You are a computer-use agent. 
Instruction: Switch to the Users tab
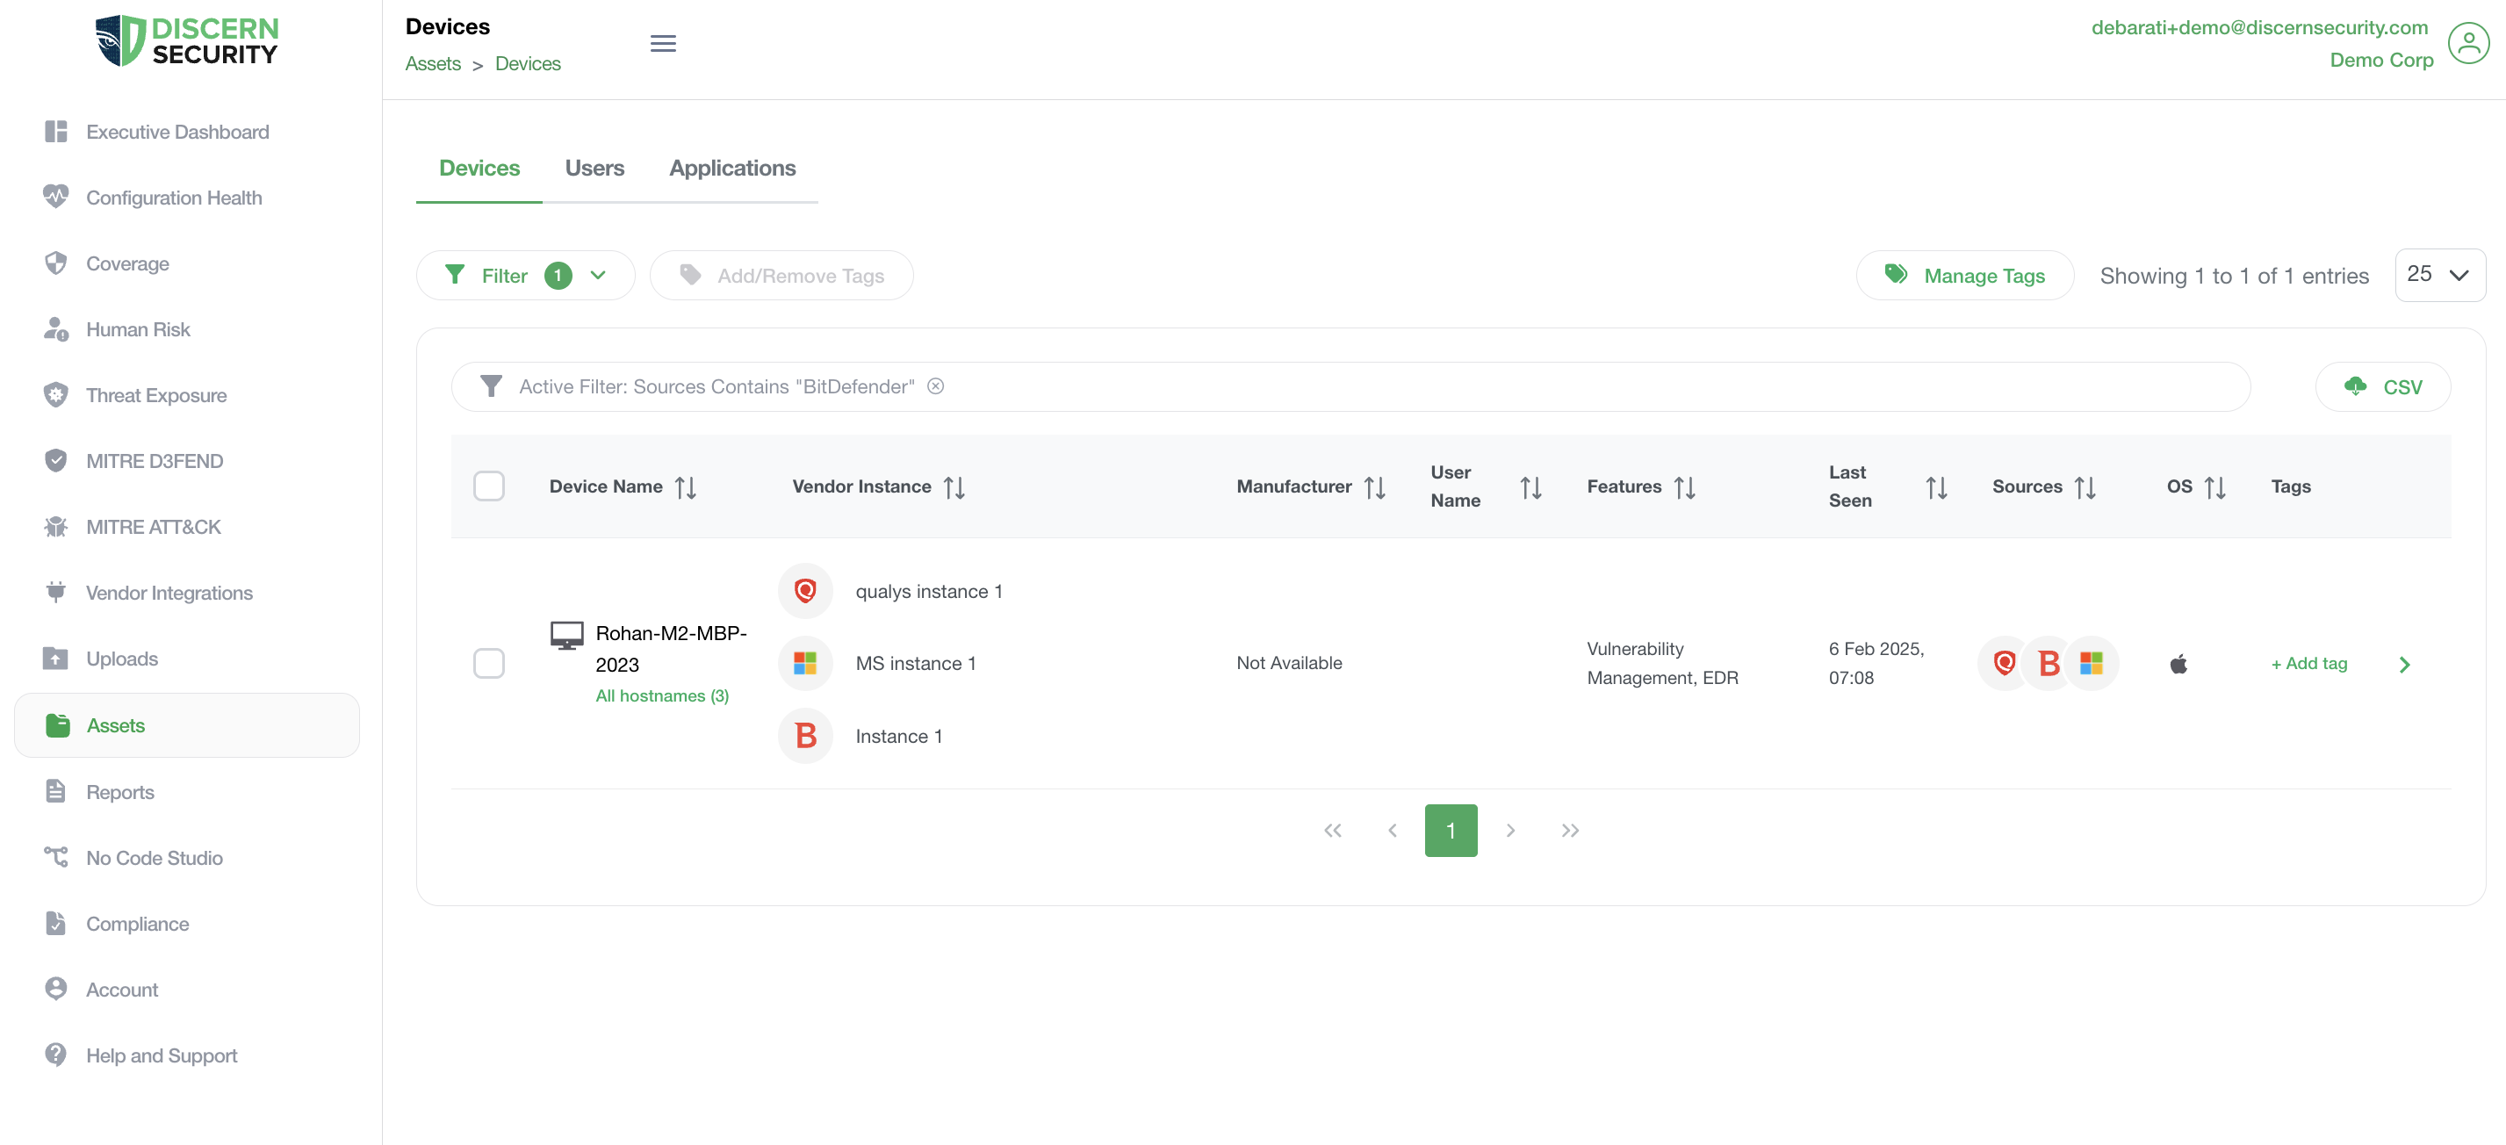pos(594,169)
